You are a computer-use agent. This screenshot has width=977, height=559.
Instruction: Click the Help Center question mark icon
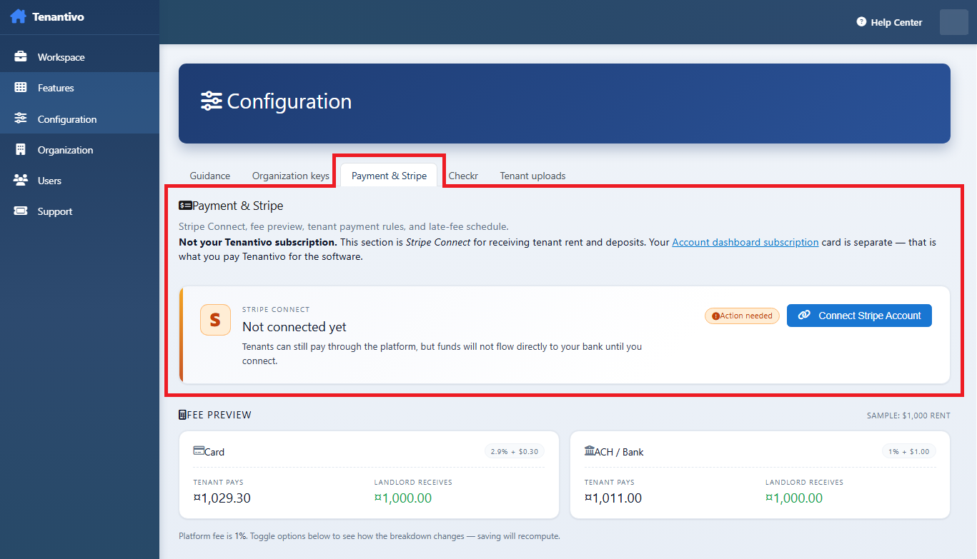click(861, 22)
